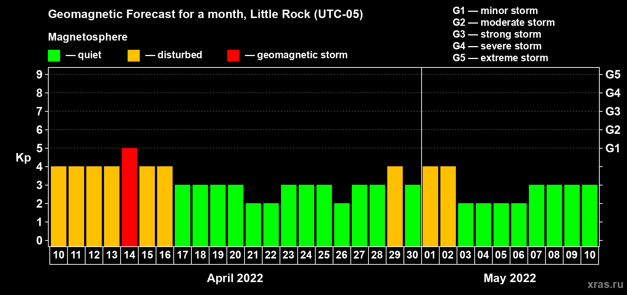
Task: Click the 'G2 — moderate storm' legend line
Action: (x=504, y=22)
